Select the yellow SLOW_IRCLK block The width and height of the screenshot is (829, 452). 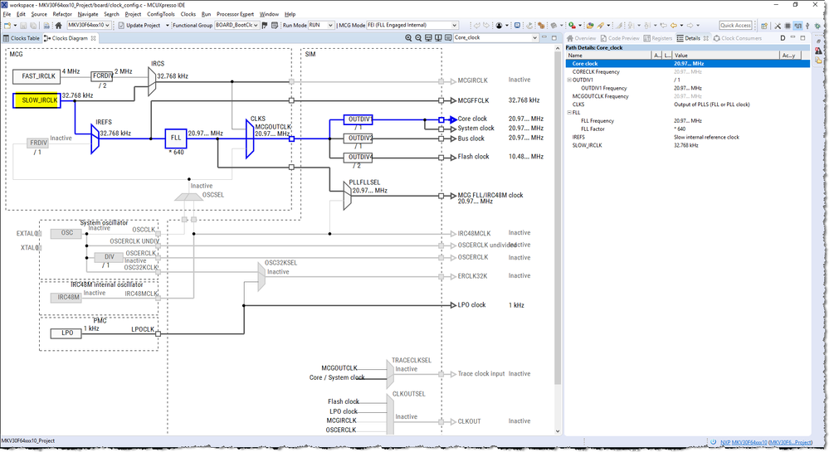[x=37, y=100]
